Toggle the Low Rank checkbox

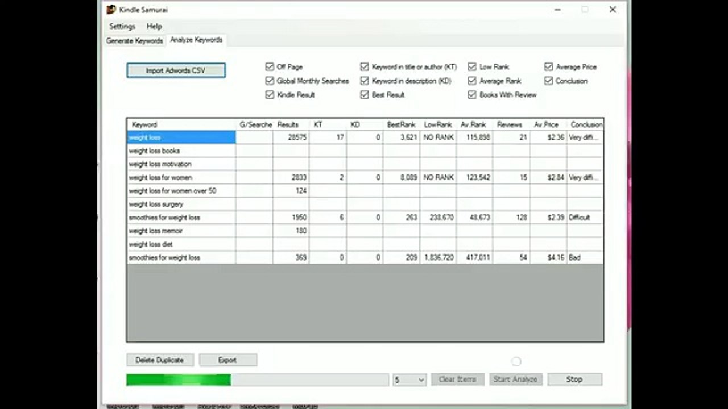(x=472, y=67)
